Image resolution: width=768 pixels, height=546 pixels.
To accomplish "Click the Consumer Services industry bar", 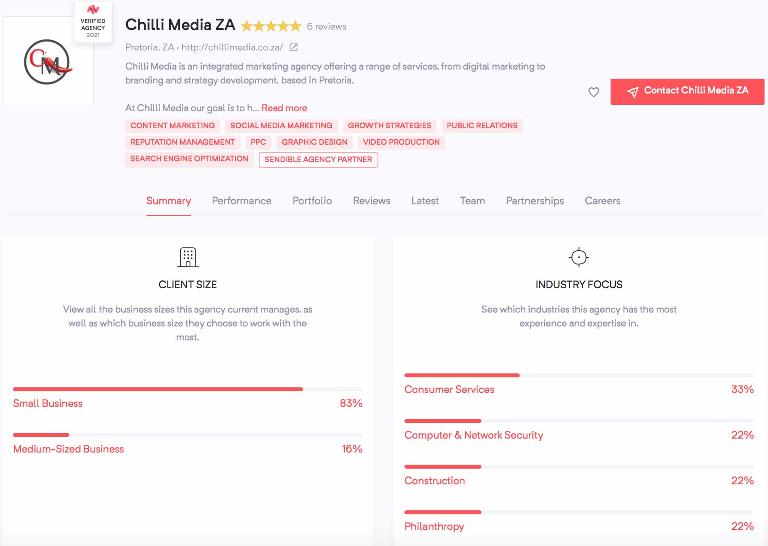I will [x=579, y=375].
